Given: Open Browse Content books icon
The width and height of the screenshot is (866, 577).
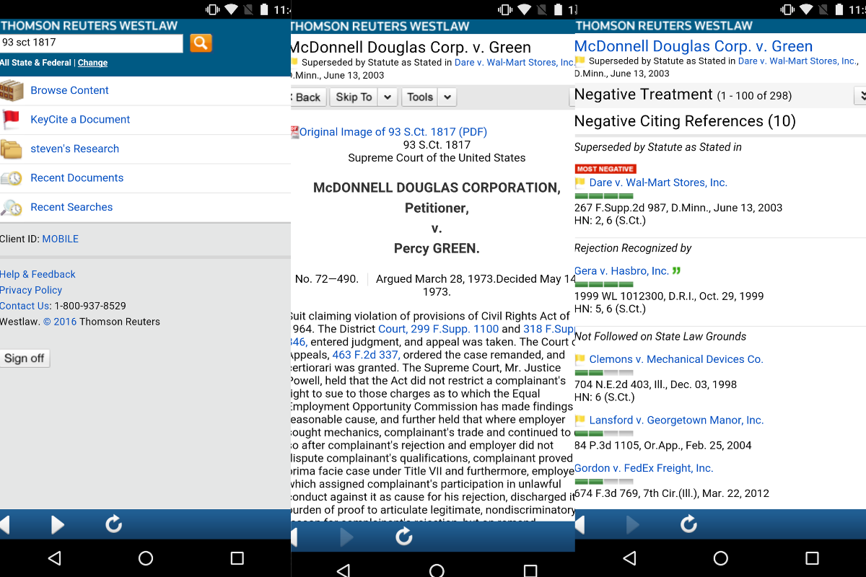Looking at the screenshot, I should click(x=12, y=91).
